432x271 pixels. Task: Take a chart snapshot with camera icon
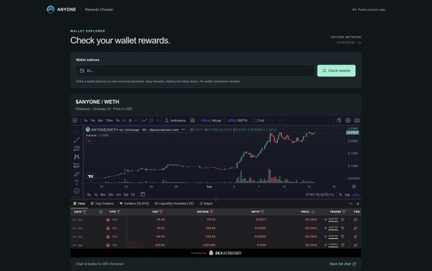(x=357, y=120)
